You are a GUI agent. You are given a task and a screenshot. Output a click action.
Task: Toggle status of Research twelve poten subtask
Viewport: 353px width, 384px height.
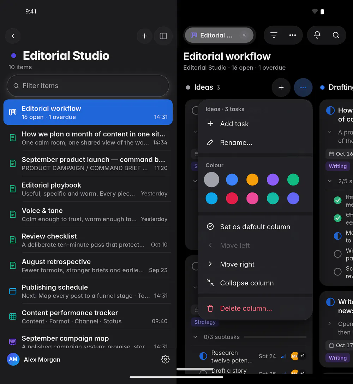(x=203, y=356)
